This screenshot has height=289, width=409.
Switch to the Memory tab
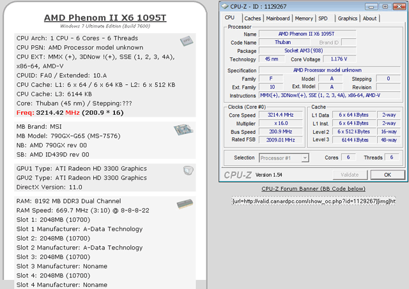[304, 19]
